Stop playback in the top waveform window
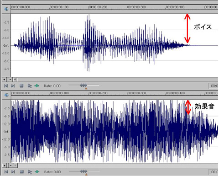 pyautogui.click(x=21, y=86)
